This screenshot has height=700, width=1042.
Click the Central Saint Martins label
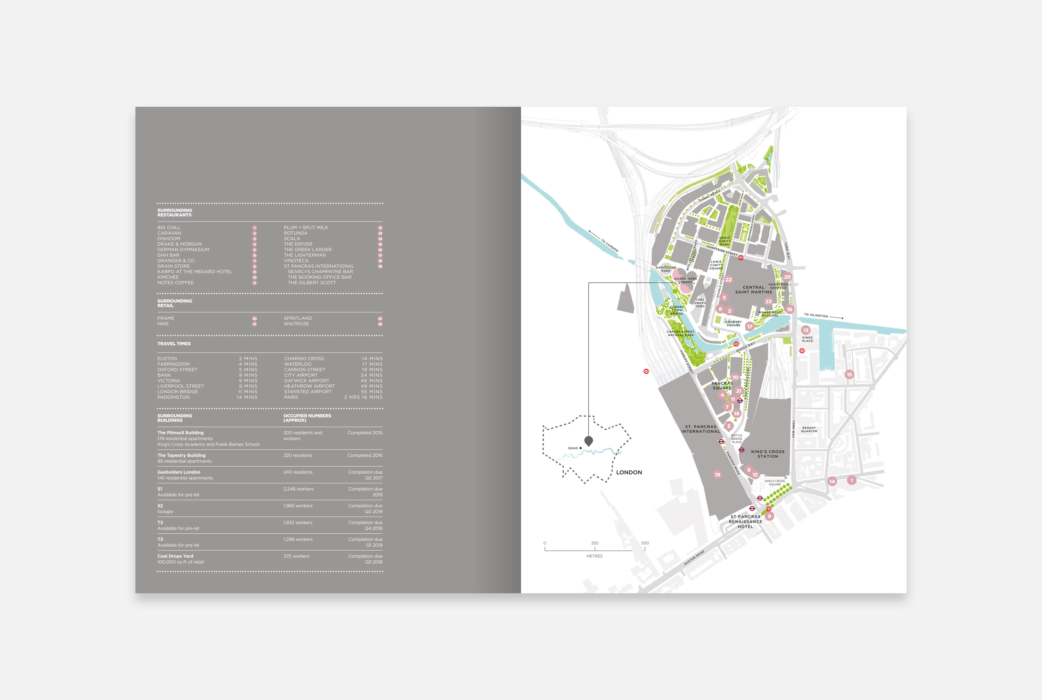[754, 290]
